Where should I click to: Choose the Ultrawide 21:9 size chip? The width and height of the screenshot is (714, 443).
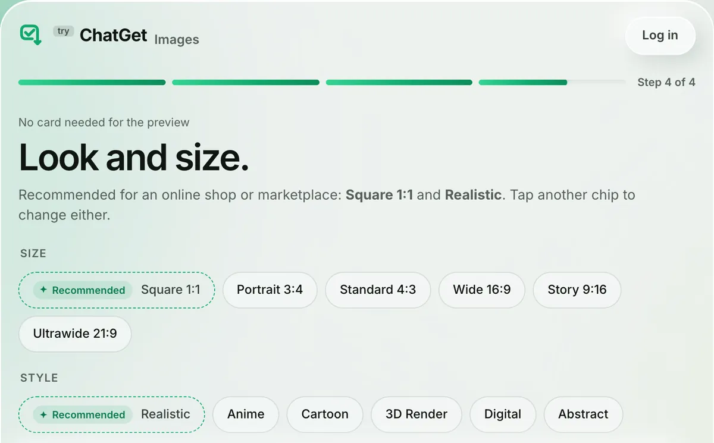[x=75, y=334]
